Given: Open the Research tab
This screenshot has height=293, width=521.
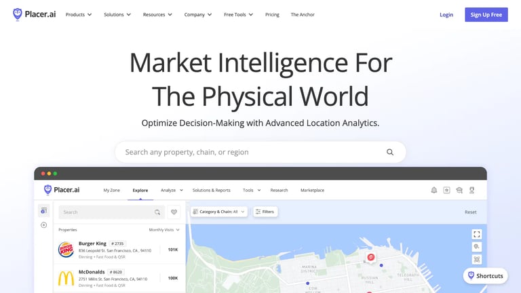Looking at the screenshot, I should click(x=279, y=191).
